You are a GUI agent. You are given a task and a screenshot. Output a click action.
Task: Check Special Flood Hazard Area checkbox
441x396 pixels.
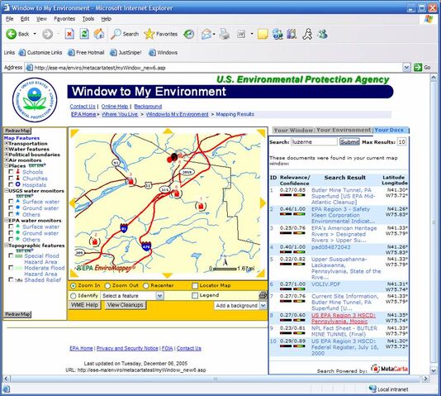[x=11, y=255]
